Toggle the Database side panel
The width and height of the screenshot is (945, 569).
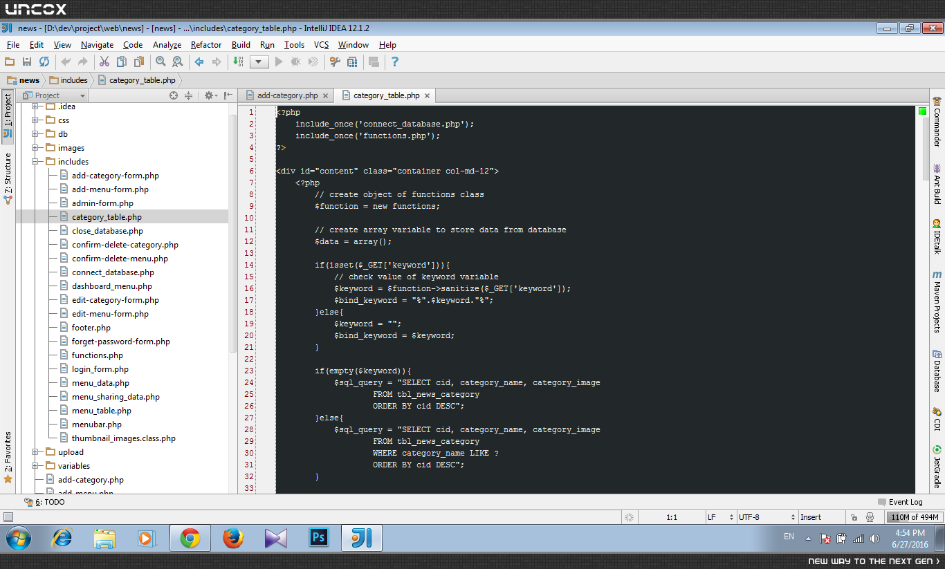(x=937, y=371)
